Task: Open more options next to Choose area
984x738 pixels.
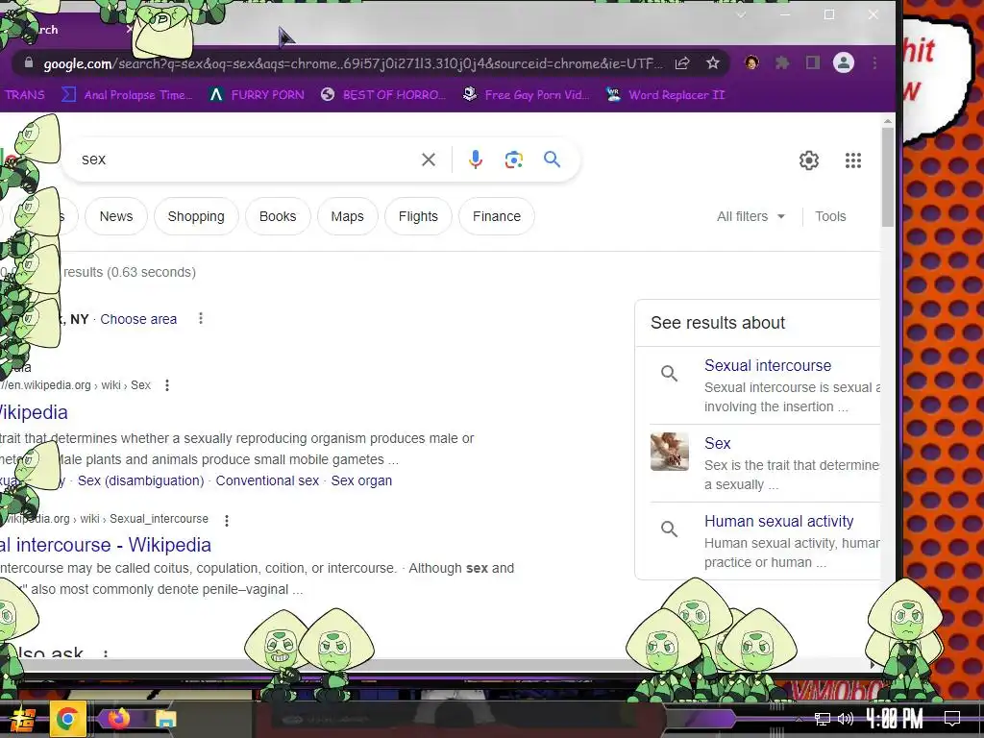Action: [x=201, y=319]
